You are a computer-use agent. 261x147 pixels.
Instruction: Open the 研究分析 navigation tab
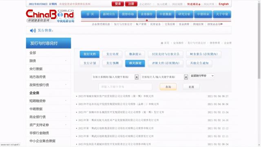[x=184, y=14]
